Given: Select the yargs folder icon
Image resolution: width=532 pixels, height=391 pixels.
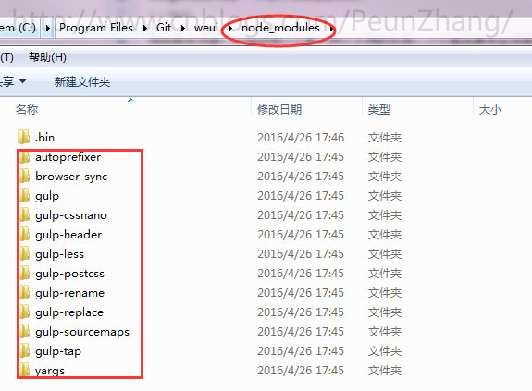Looking at the screenshot, I should pyautogui.click(x=24, y=370).
